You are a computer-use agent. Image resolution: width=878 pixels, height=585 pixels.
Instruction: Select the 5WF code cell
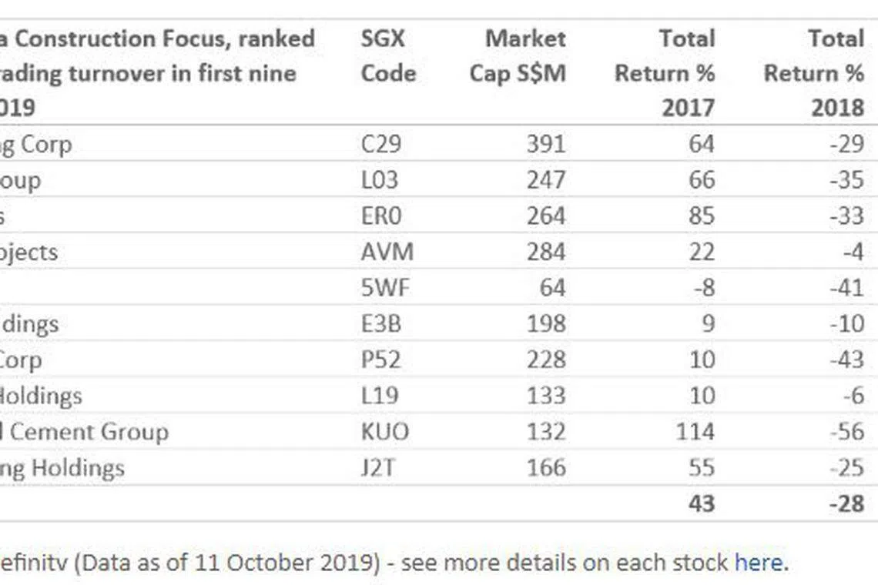387,288
